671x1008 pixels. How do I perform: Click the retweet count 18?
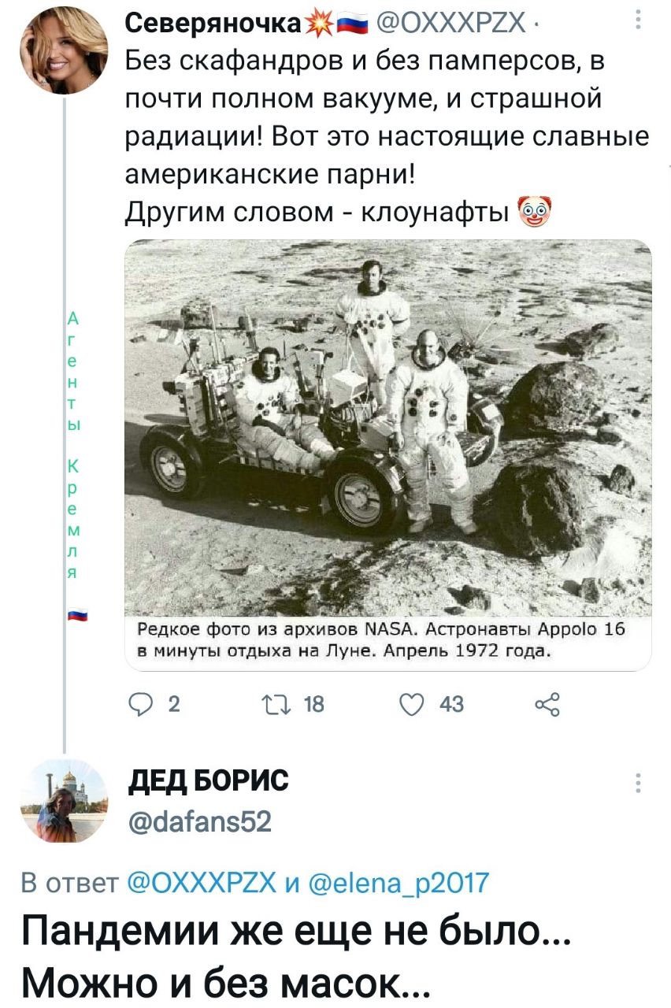313,705
